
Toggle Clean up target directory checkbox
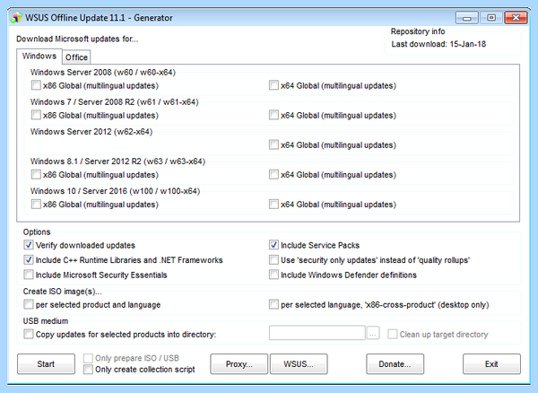pos(393,334)
